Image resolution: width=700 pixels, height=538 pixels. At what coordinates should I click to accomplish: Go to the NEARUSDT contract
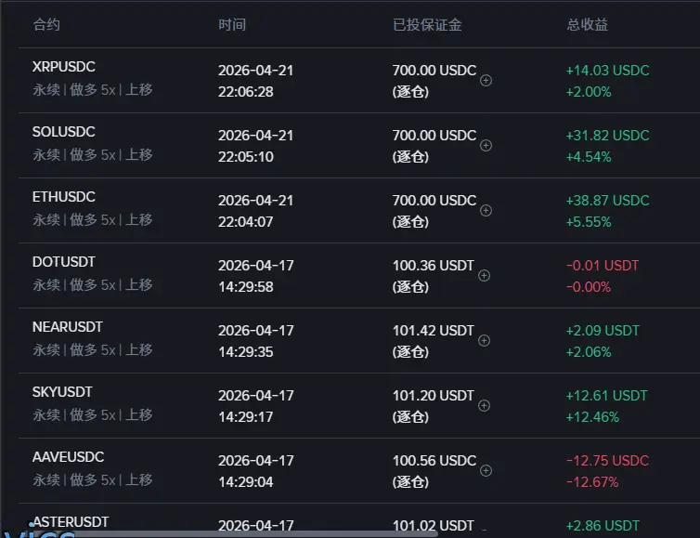click(x=67, y=328)
